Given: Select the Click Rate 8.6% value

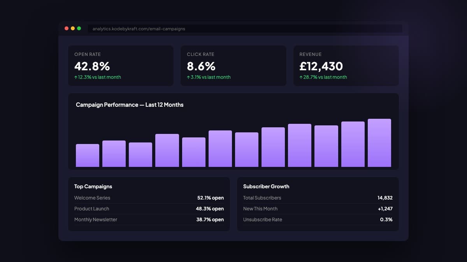Looking at the screenshot, I should (x=201, y=66).
